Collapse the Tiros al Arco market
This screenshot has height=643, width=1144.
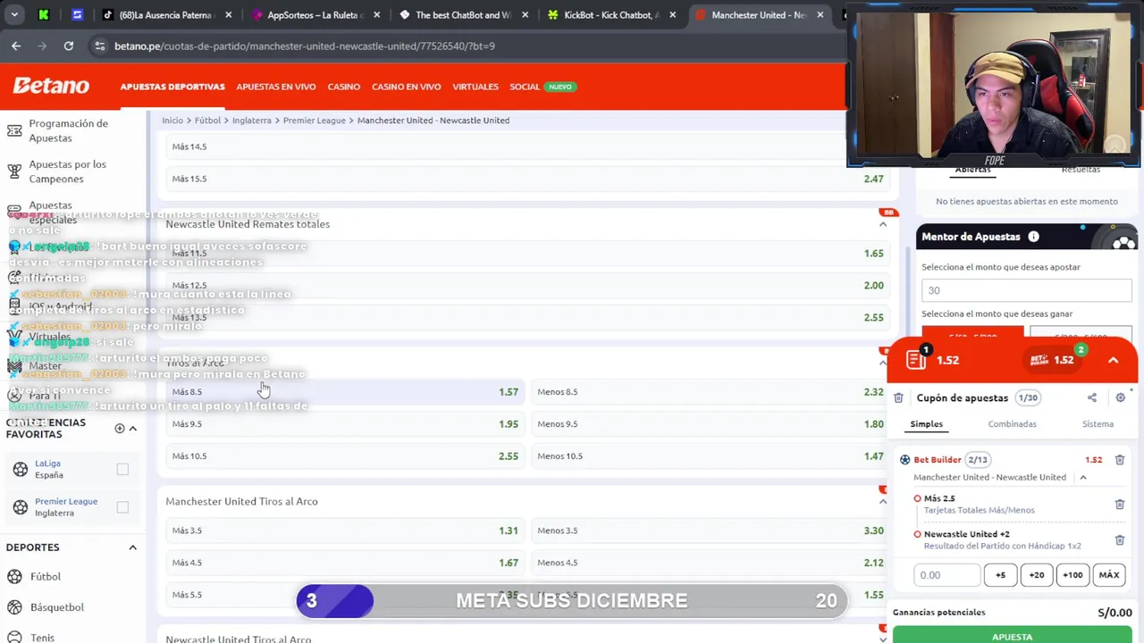883,363
